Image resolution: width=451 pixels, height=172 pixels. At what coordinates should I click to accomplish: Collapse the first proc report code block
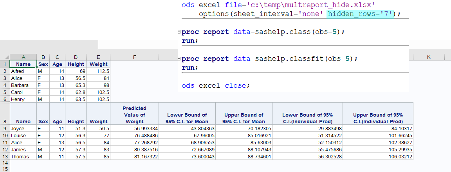179,32
